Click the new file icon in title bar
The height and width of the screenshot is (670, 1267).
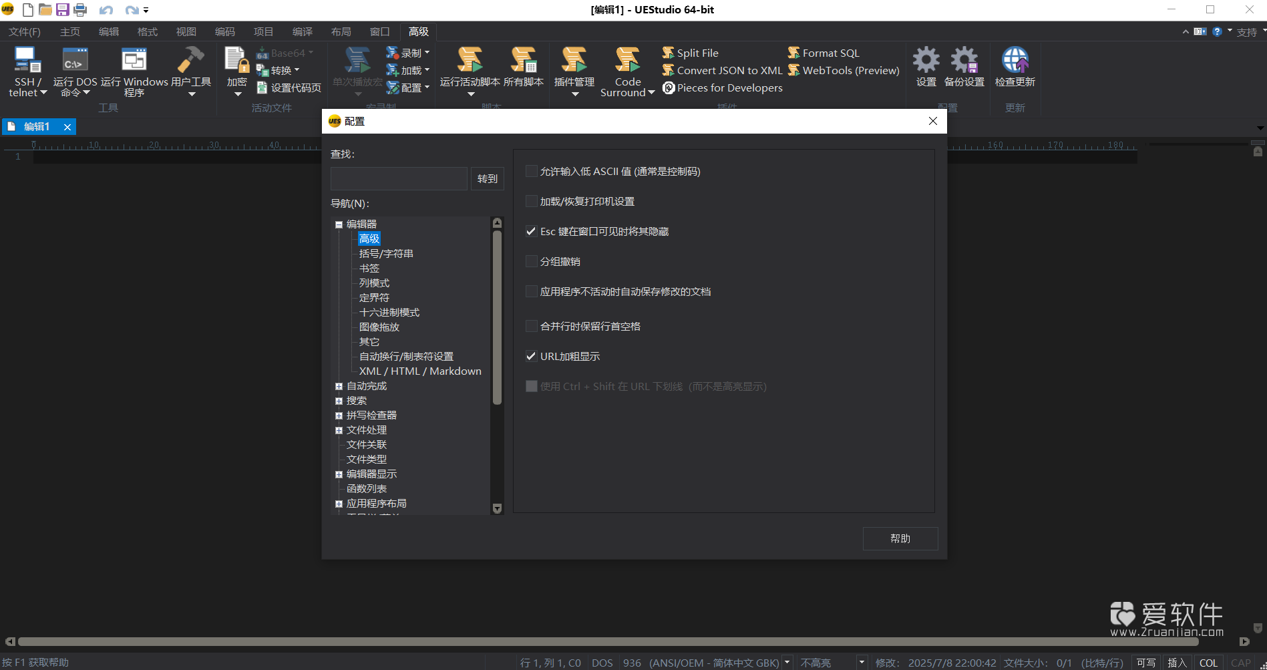[x=28, y=9]
